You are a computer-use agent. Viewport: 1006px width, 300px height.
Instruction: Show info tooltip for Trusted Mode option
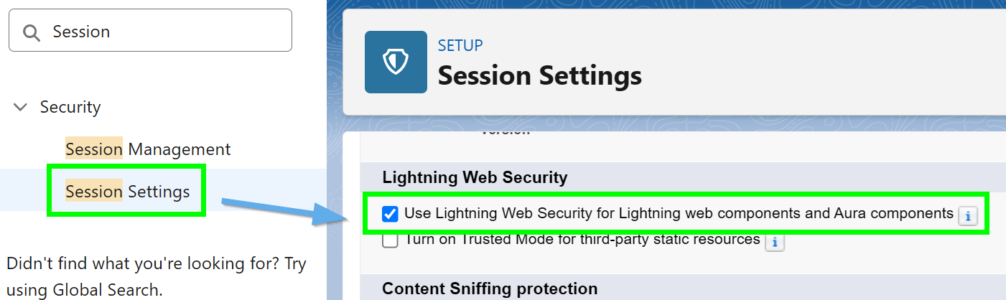tap(774, 243)
